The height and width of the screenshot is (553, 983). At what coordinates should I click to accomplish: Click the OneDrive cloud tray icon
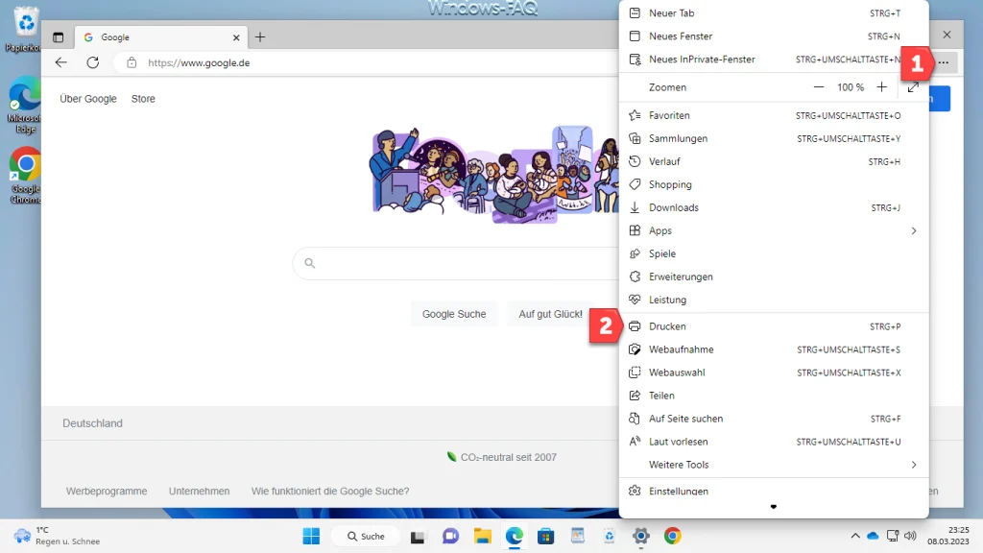[873, 536]
